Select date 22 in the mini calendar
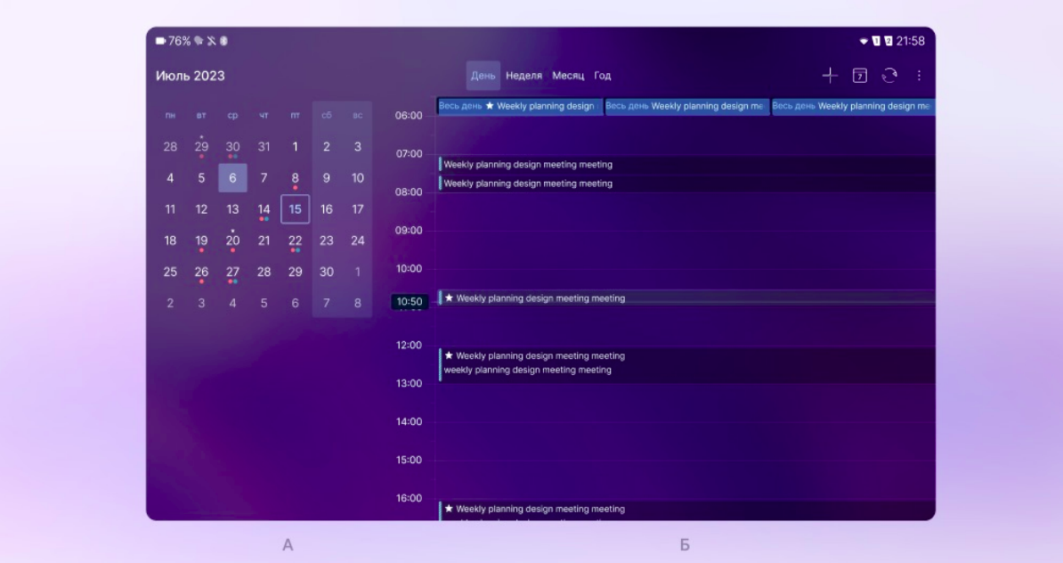The width and height of the screenshot is (1063, 563). pos(295,241)
